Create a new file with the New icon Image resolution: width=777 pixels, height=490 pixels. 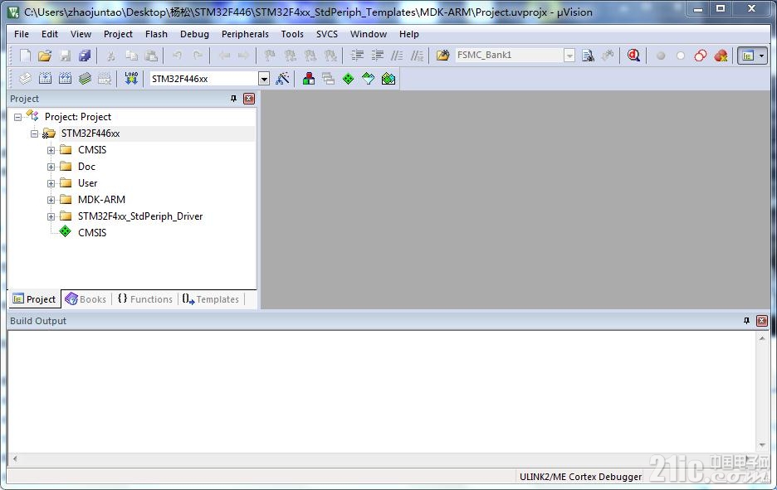[25, 56]
